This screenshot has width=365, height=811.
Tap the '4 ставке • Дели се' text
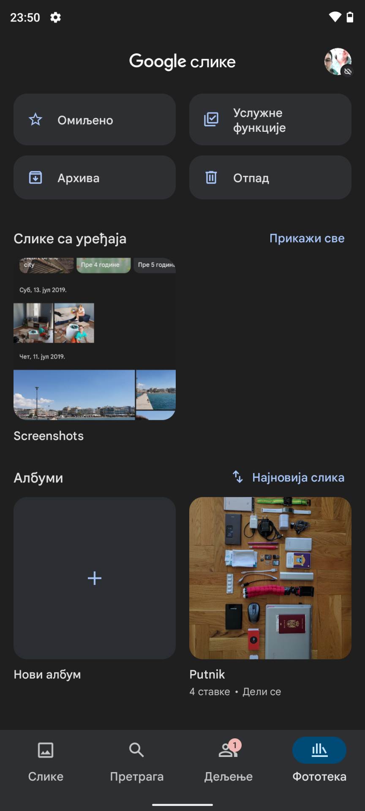(235, 691)
